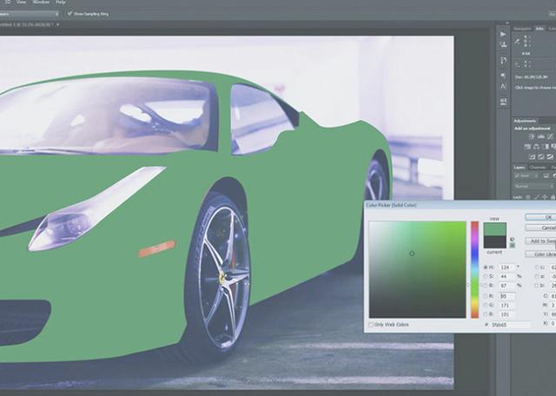556x396 pixels.
Task: Toggle Show Sampling Ring checkbox
Action: pyautogui.click(x=69, y=14)
